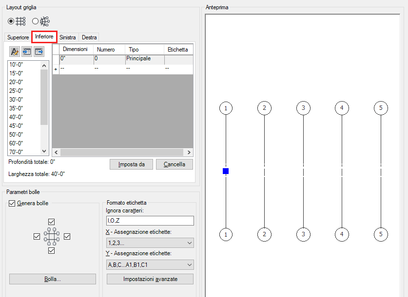The image size is (408, 297).
Task: Click table horizontal scroll right arrow
Action: click(189, 152)
